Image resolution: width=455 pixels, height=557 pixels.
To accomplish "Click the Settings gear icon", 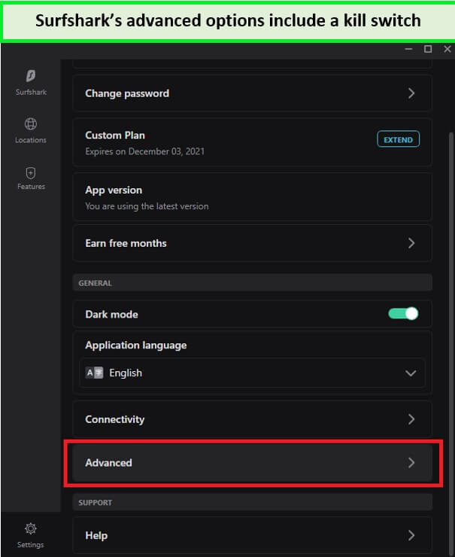I will [31, 528].
